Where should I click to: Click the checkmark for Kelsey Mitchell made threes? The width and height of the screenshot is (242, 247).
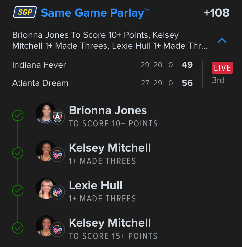click(18, 153)
